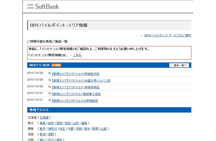Select the 宮城 prefecture link
Screen dimensions: 216x141
coord(59,123)
